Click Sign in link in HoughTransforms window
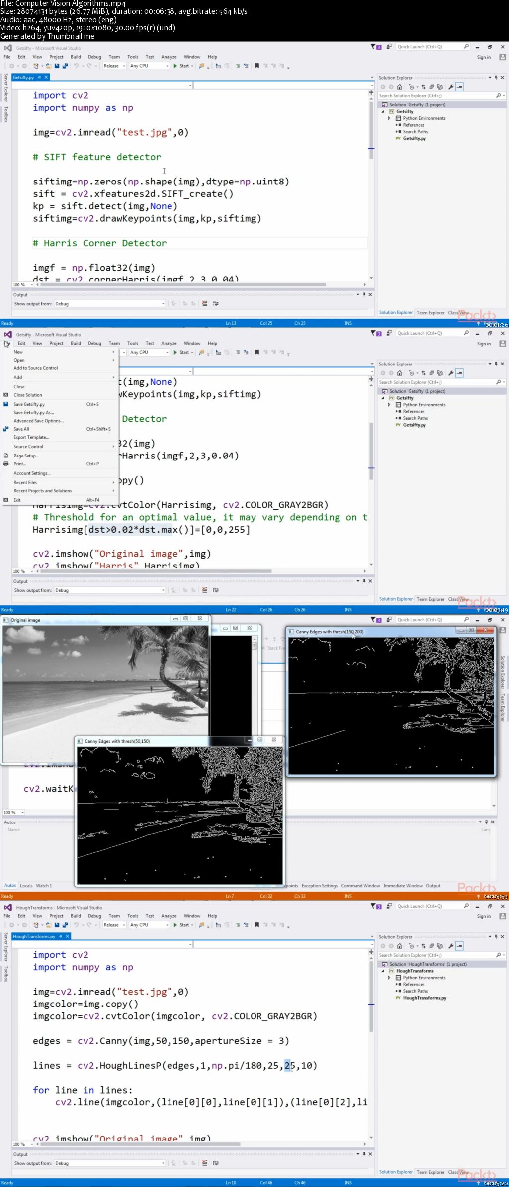 [x=484, y=916]
